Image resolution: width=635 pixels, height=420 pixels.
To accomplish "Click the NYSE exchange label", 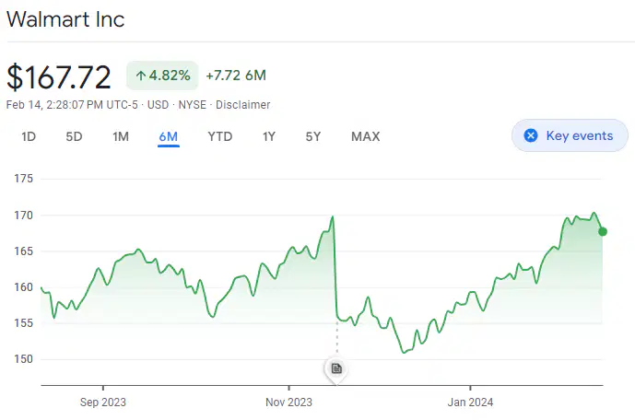I will click(x=192, y=105).
